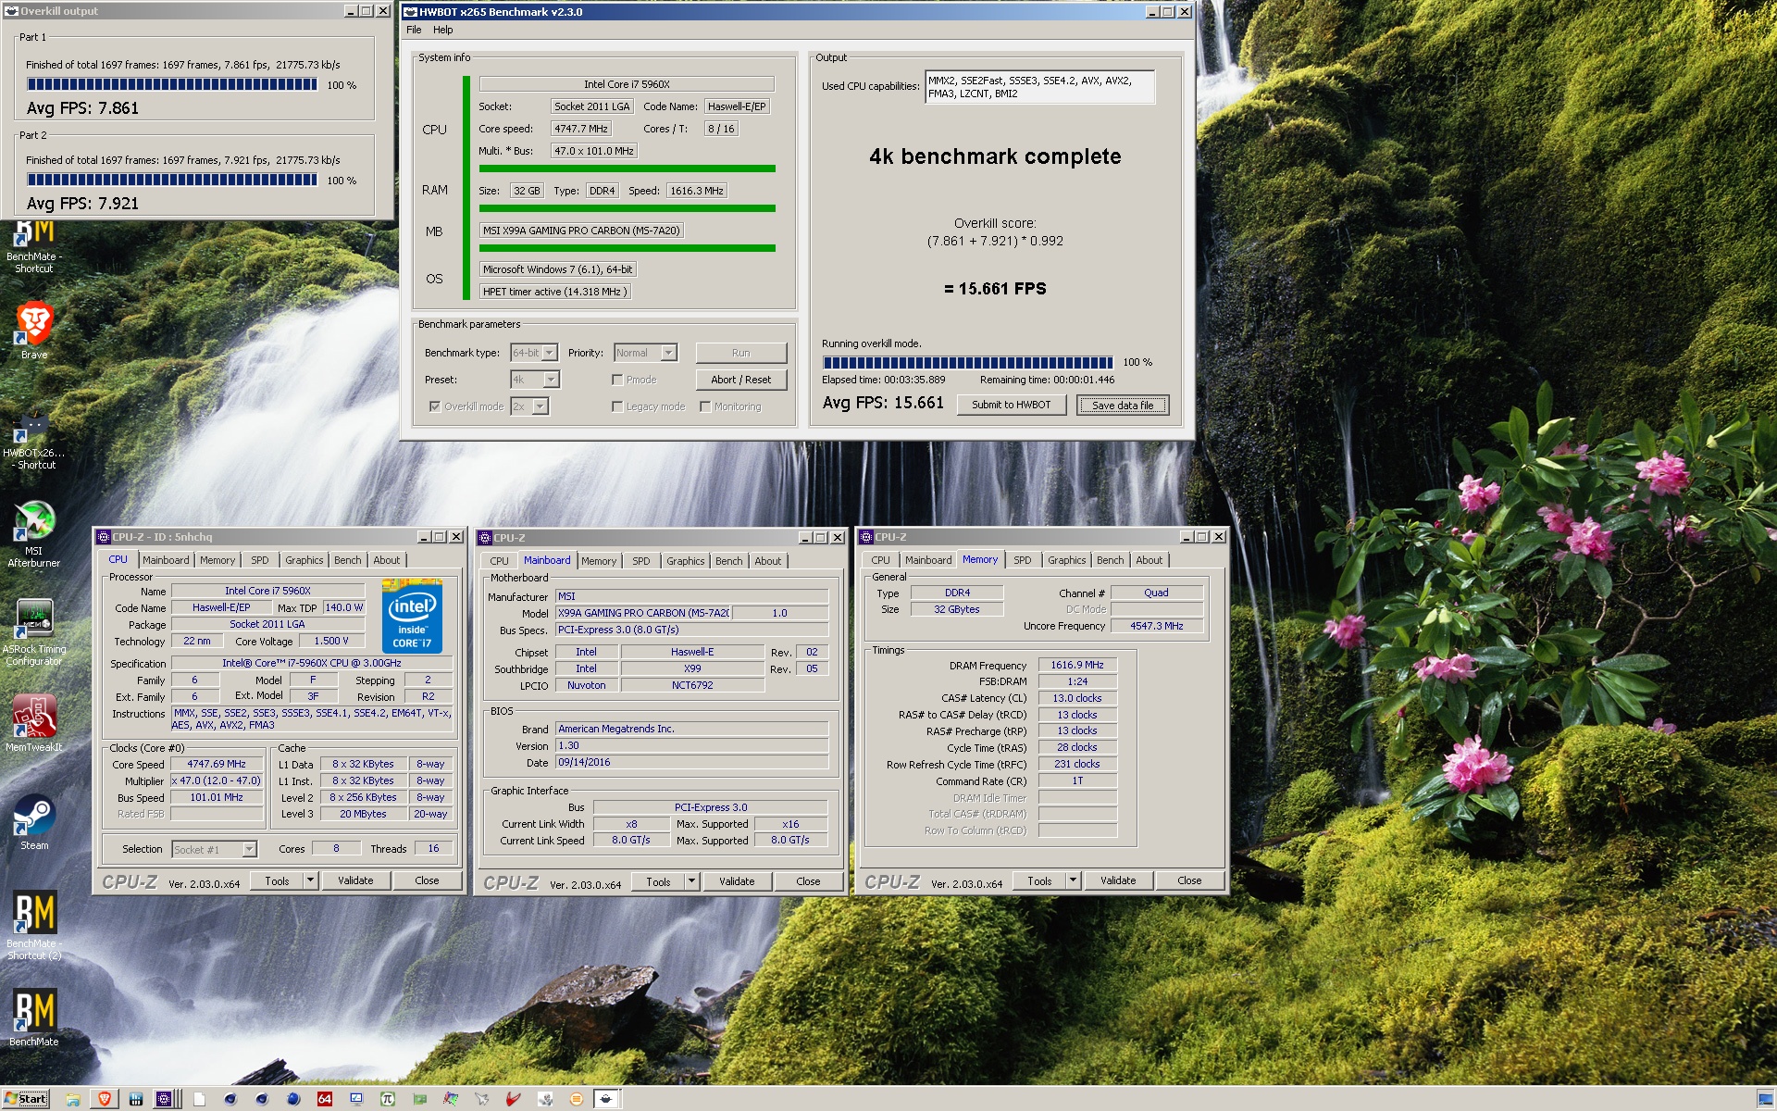
Task: Switch to Memory tab in middle CPU-Z
Action: 599,561
